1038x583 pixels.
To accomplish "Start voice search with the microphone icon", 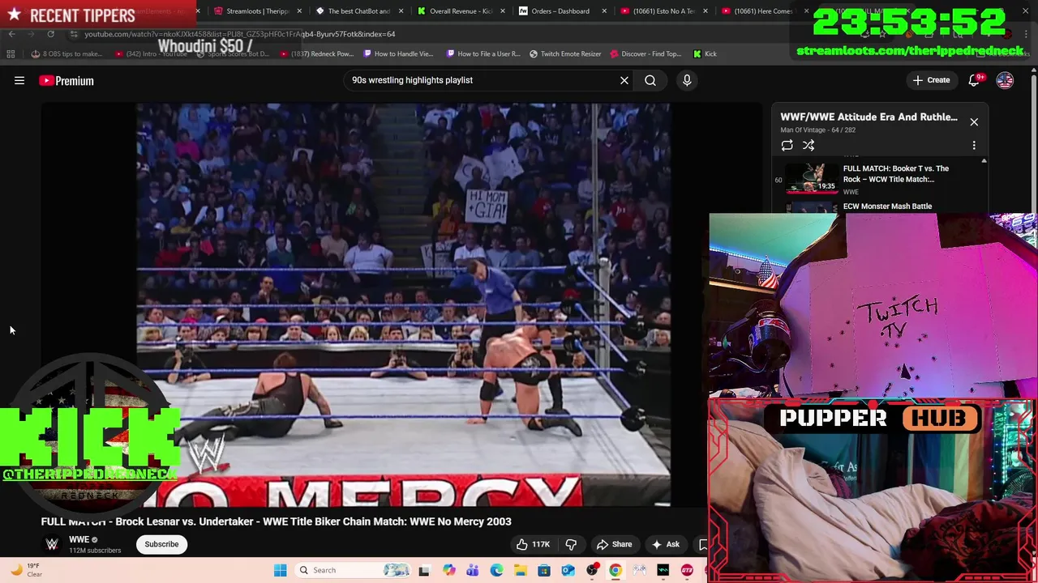I will 687,80.
